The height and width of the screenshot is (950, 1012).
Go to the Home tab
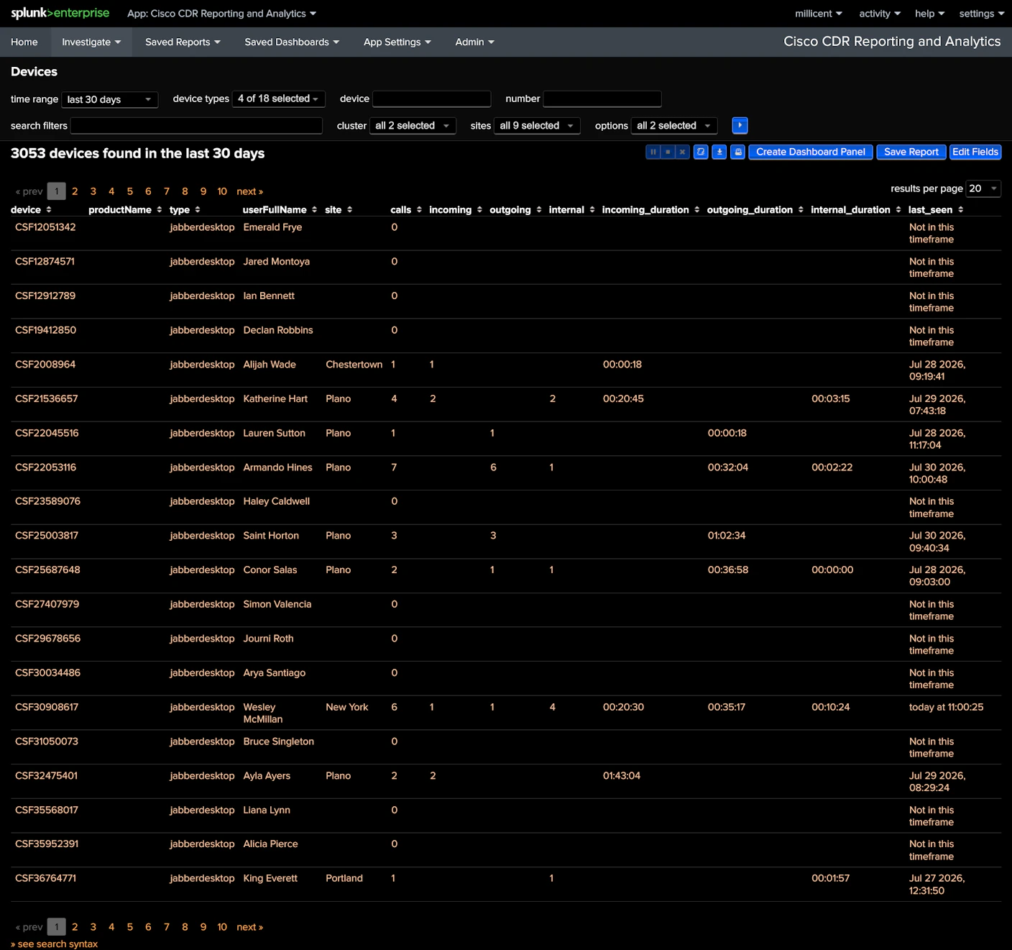(x=24, y=42)
